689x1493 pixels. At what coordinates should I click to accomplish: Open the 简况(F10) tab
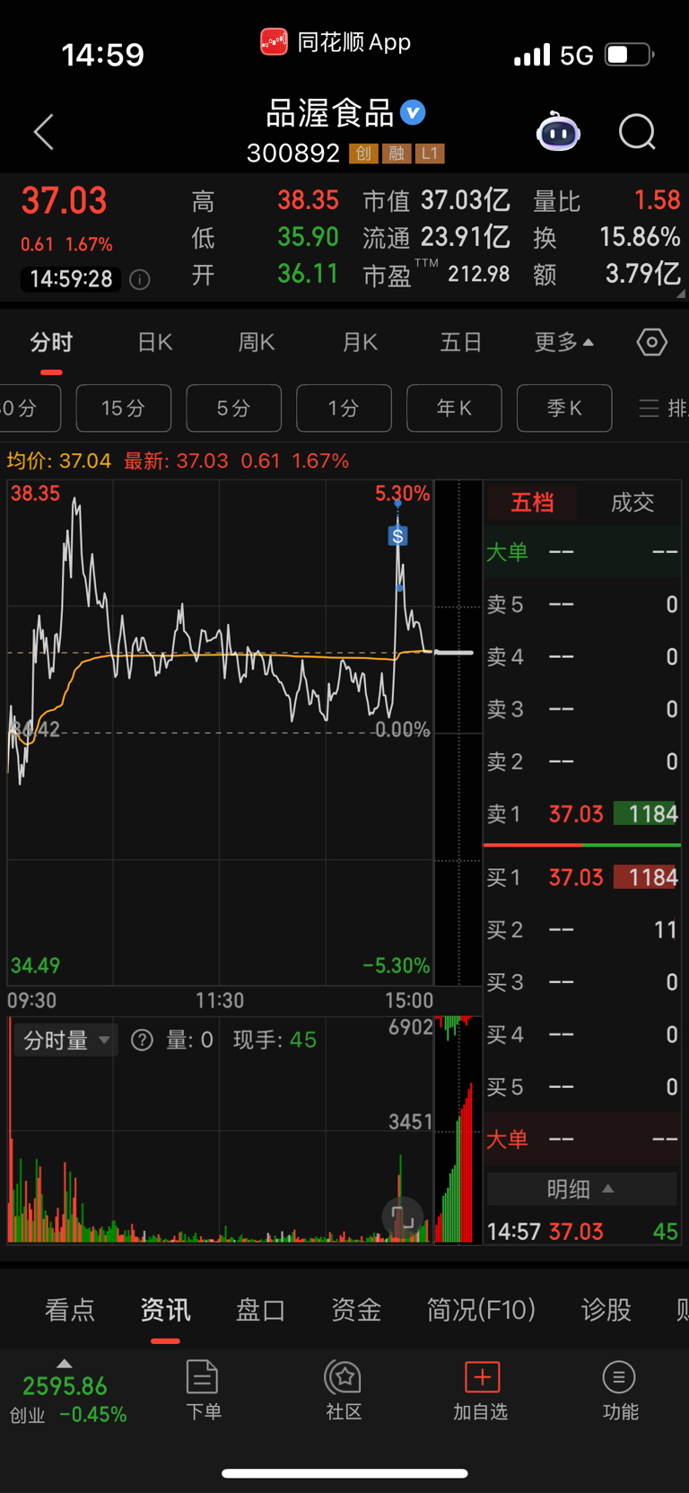pos(481,1310)
